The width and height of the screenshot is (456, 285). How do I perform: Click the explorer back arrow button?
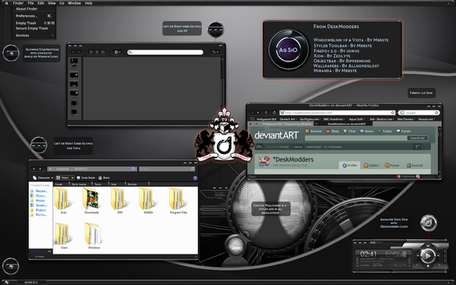tap(33, 169)
